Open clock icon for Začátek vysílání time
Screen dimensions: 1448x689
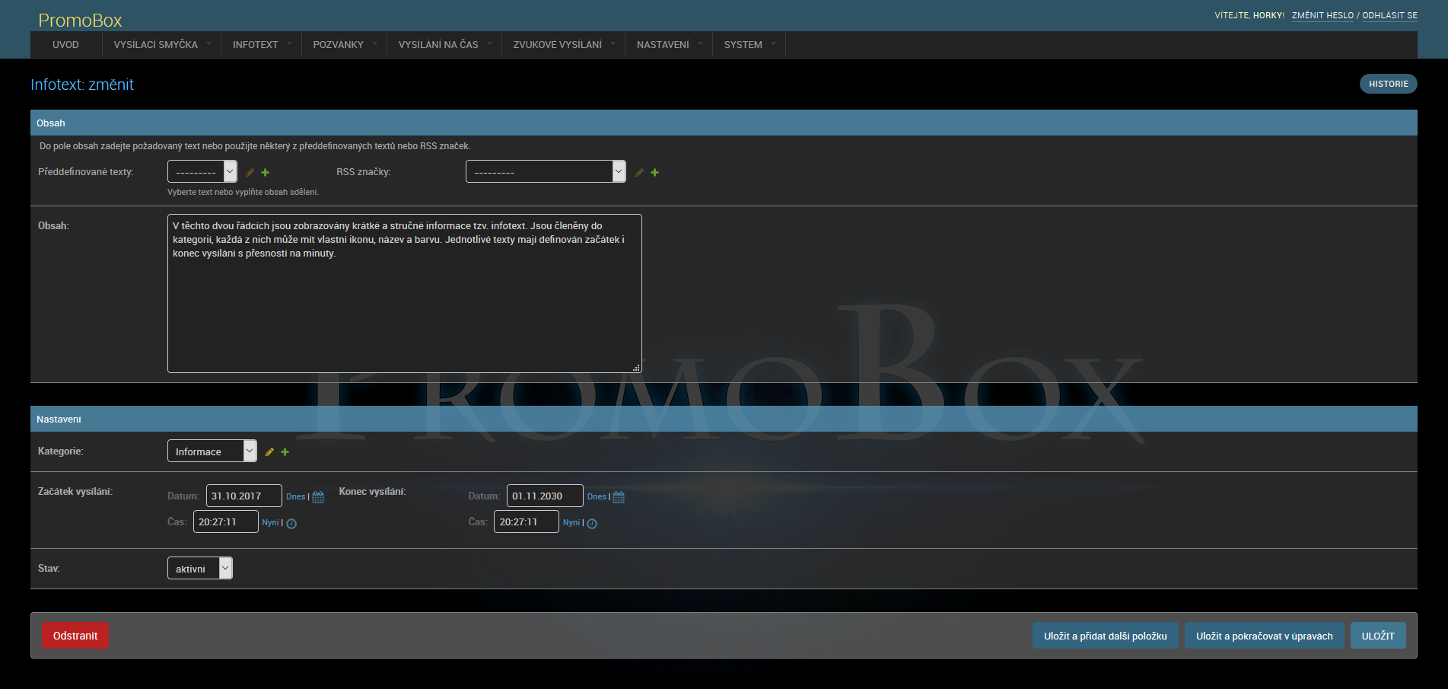tap(291, 524)
